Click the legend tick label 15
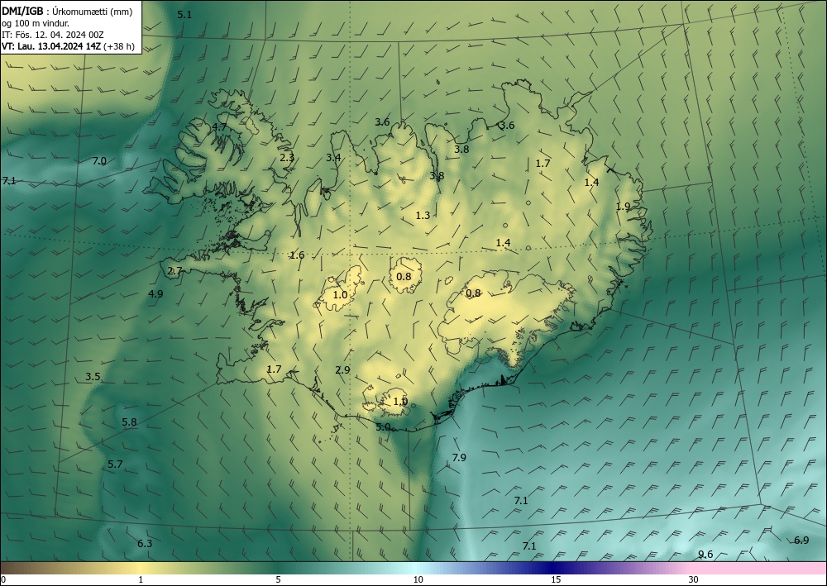This screenshot has width=827, height=586. point(556,580)
